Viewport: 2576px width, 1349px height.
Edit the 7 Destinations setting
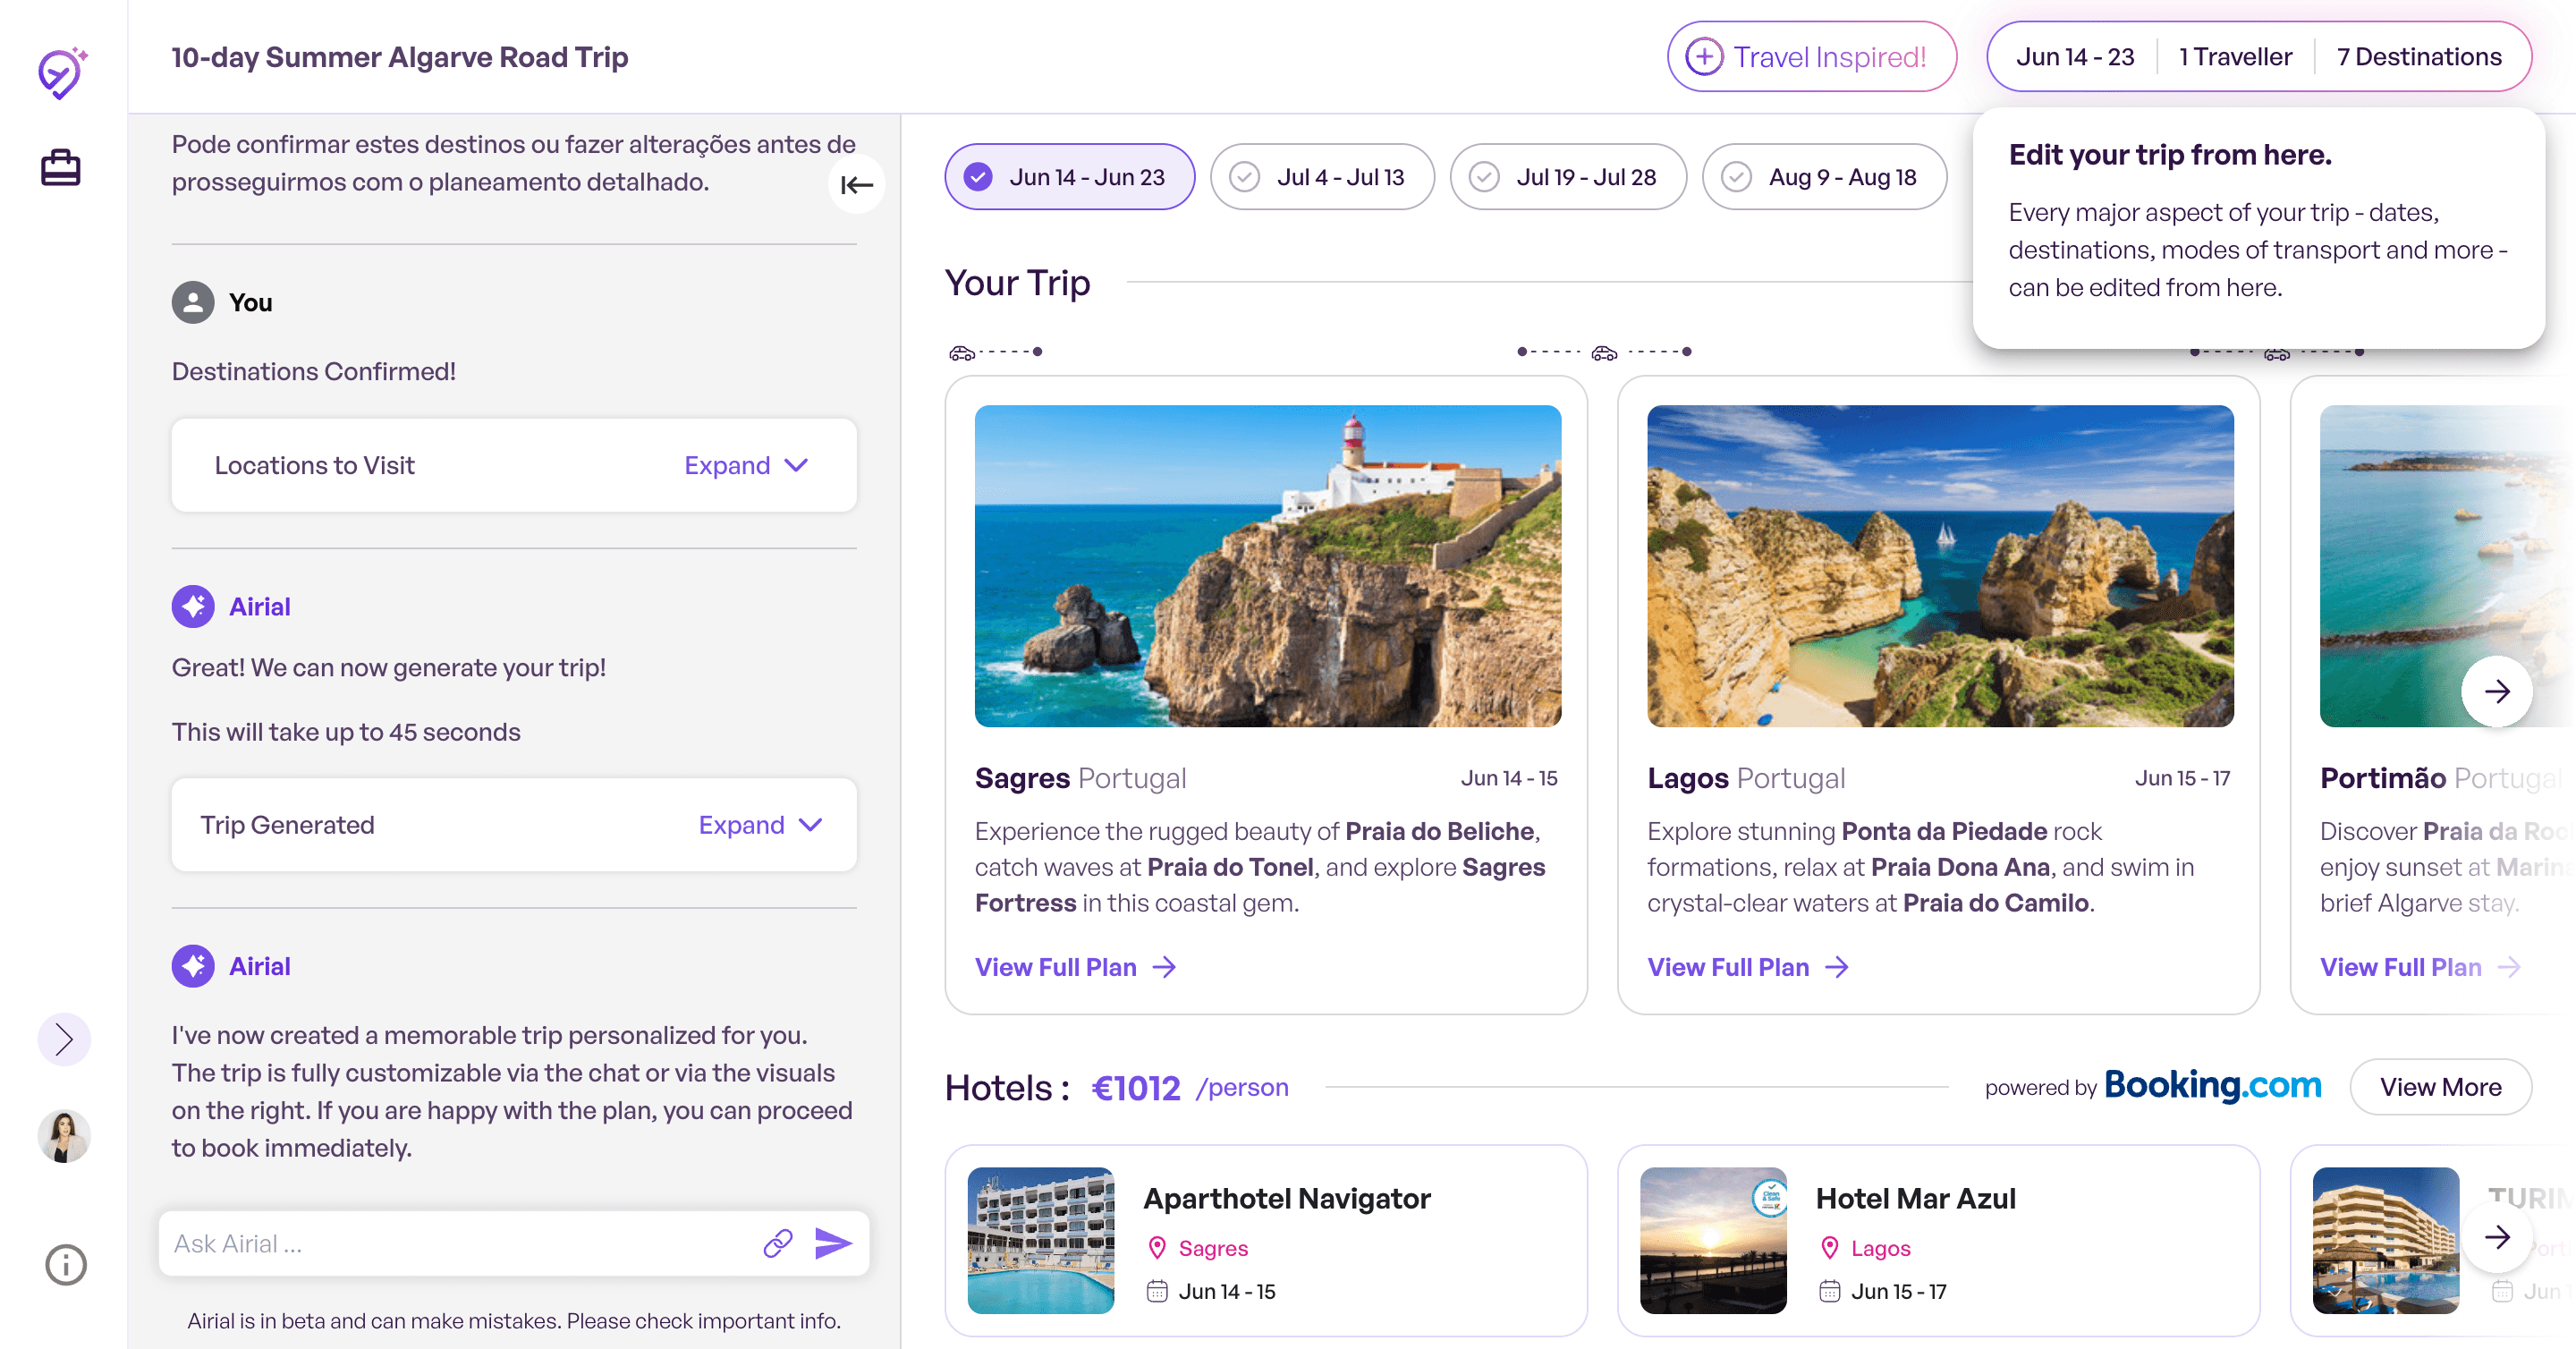click(x=2418, y=57)
